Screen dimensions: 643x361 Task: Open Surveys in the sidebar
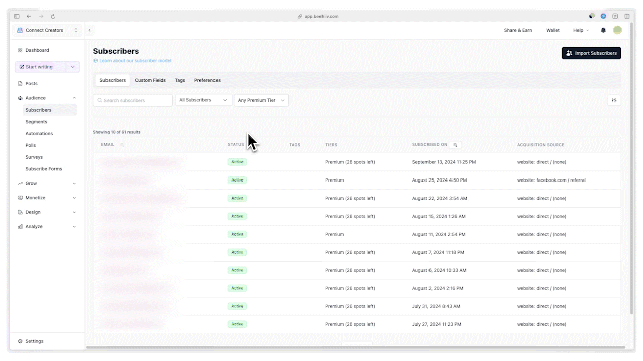pos(34,157)
